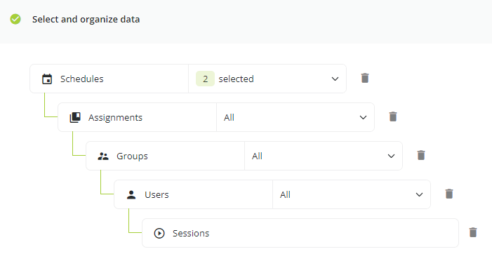Remove the Assignments level using trash icon
Viewport: 492px width, 254px height.
click(x=393, y=116)
